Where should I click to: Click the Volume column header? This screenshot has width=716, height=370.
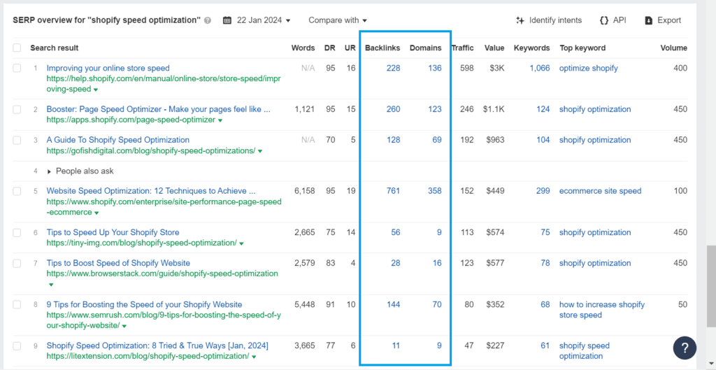[673, 48]
